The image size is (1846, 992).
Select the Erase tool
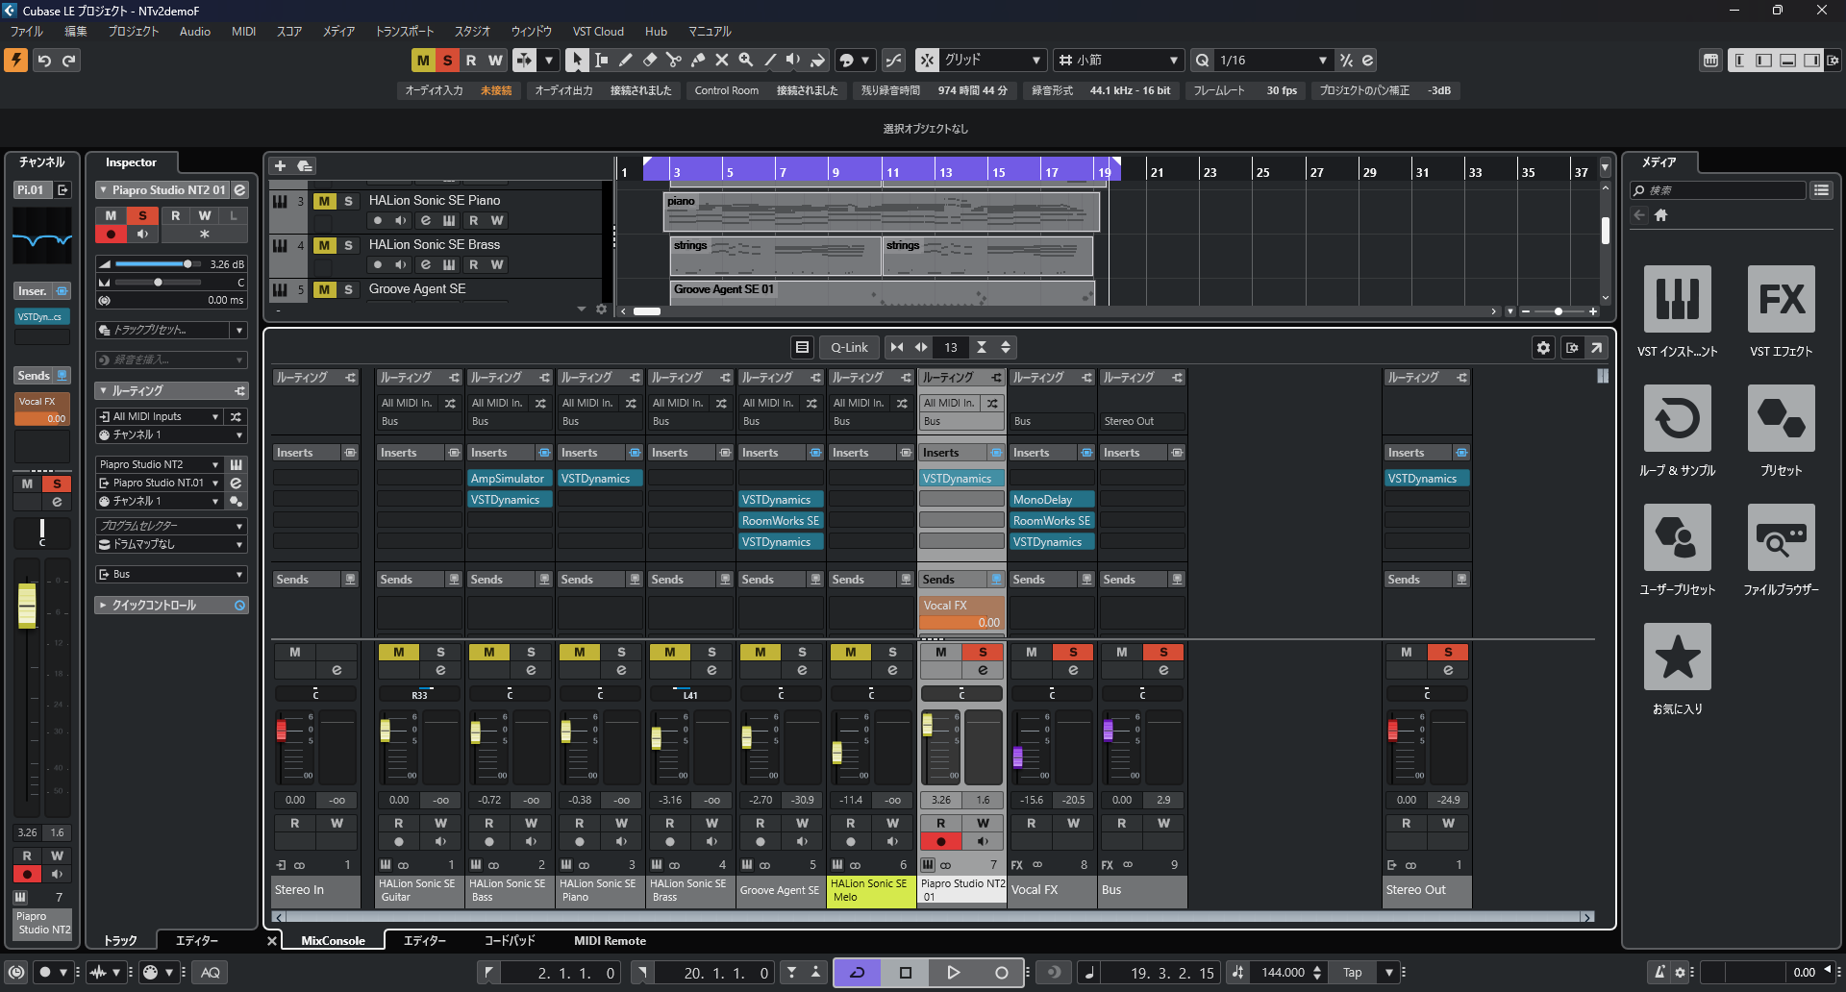(650, 61)
